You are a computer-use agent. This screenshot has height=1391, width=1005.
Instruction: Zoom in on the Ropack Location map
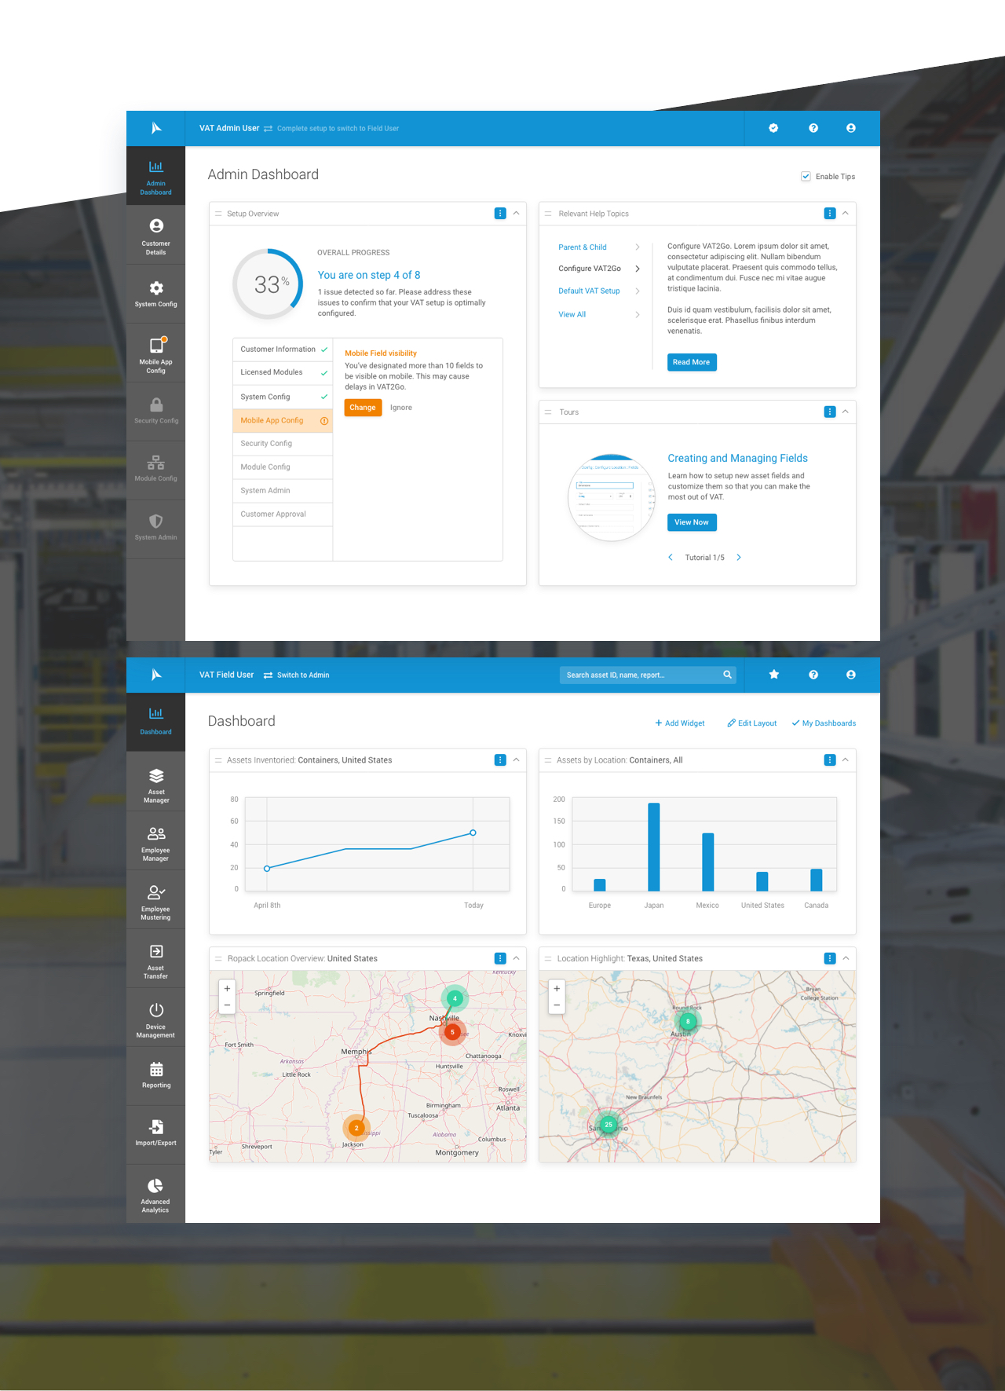pos(227,989)
